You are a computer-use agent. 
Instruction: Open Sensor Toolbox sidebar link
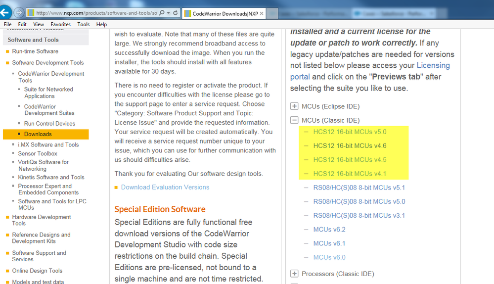coord(38,153)
